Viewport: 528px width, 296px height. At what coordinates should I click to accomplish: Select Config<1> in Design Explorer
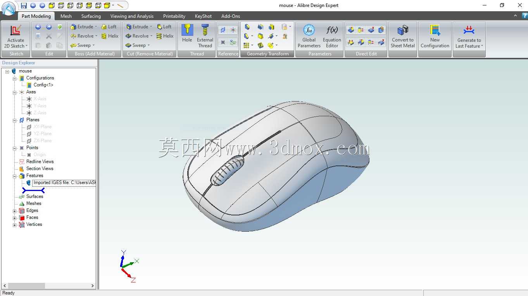(43, 85)
